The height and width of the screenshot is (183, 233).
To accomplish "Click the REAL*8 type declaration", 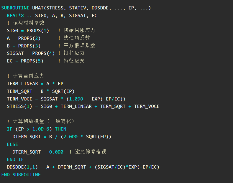I will 15,16.
